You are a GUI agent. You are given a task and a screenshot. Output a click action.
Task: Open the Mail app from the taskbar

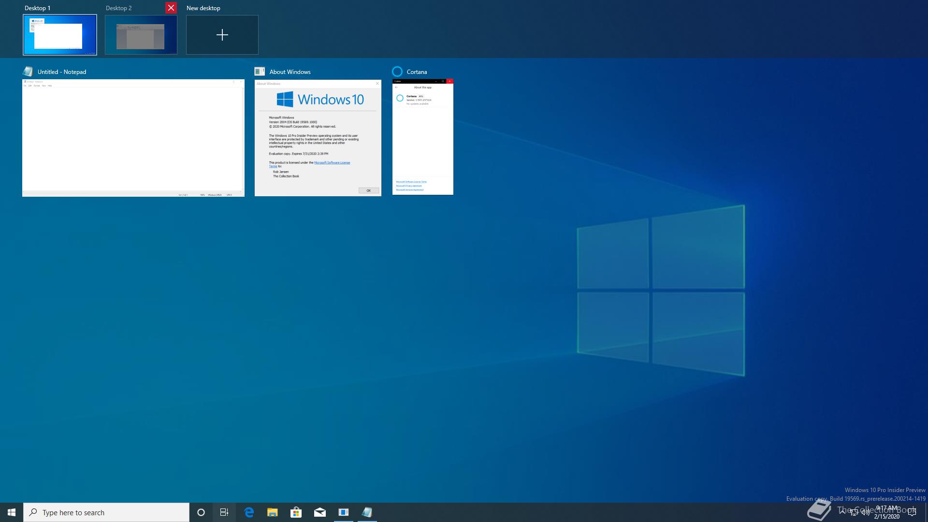point(320,512)
